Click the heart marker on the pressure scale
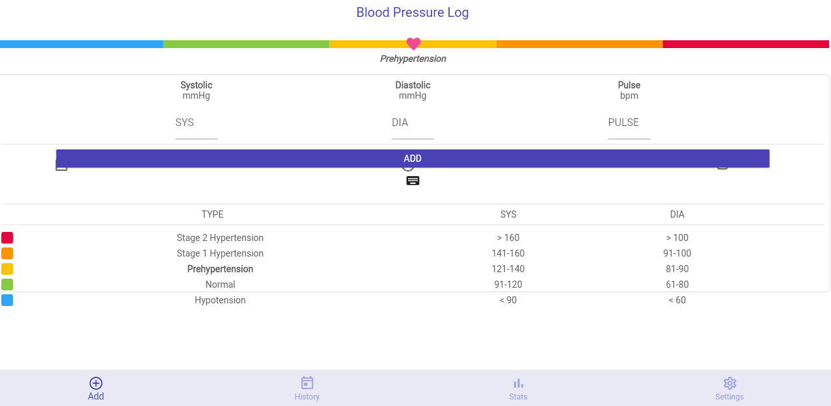This screenshot has height=406, width=831. point(413,44)
